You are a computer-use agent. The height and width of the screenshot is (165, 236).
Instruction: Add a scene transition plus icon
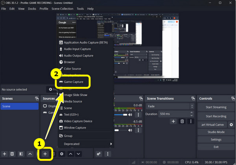click(173, 121)
